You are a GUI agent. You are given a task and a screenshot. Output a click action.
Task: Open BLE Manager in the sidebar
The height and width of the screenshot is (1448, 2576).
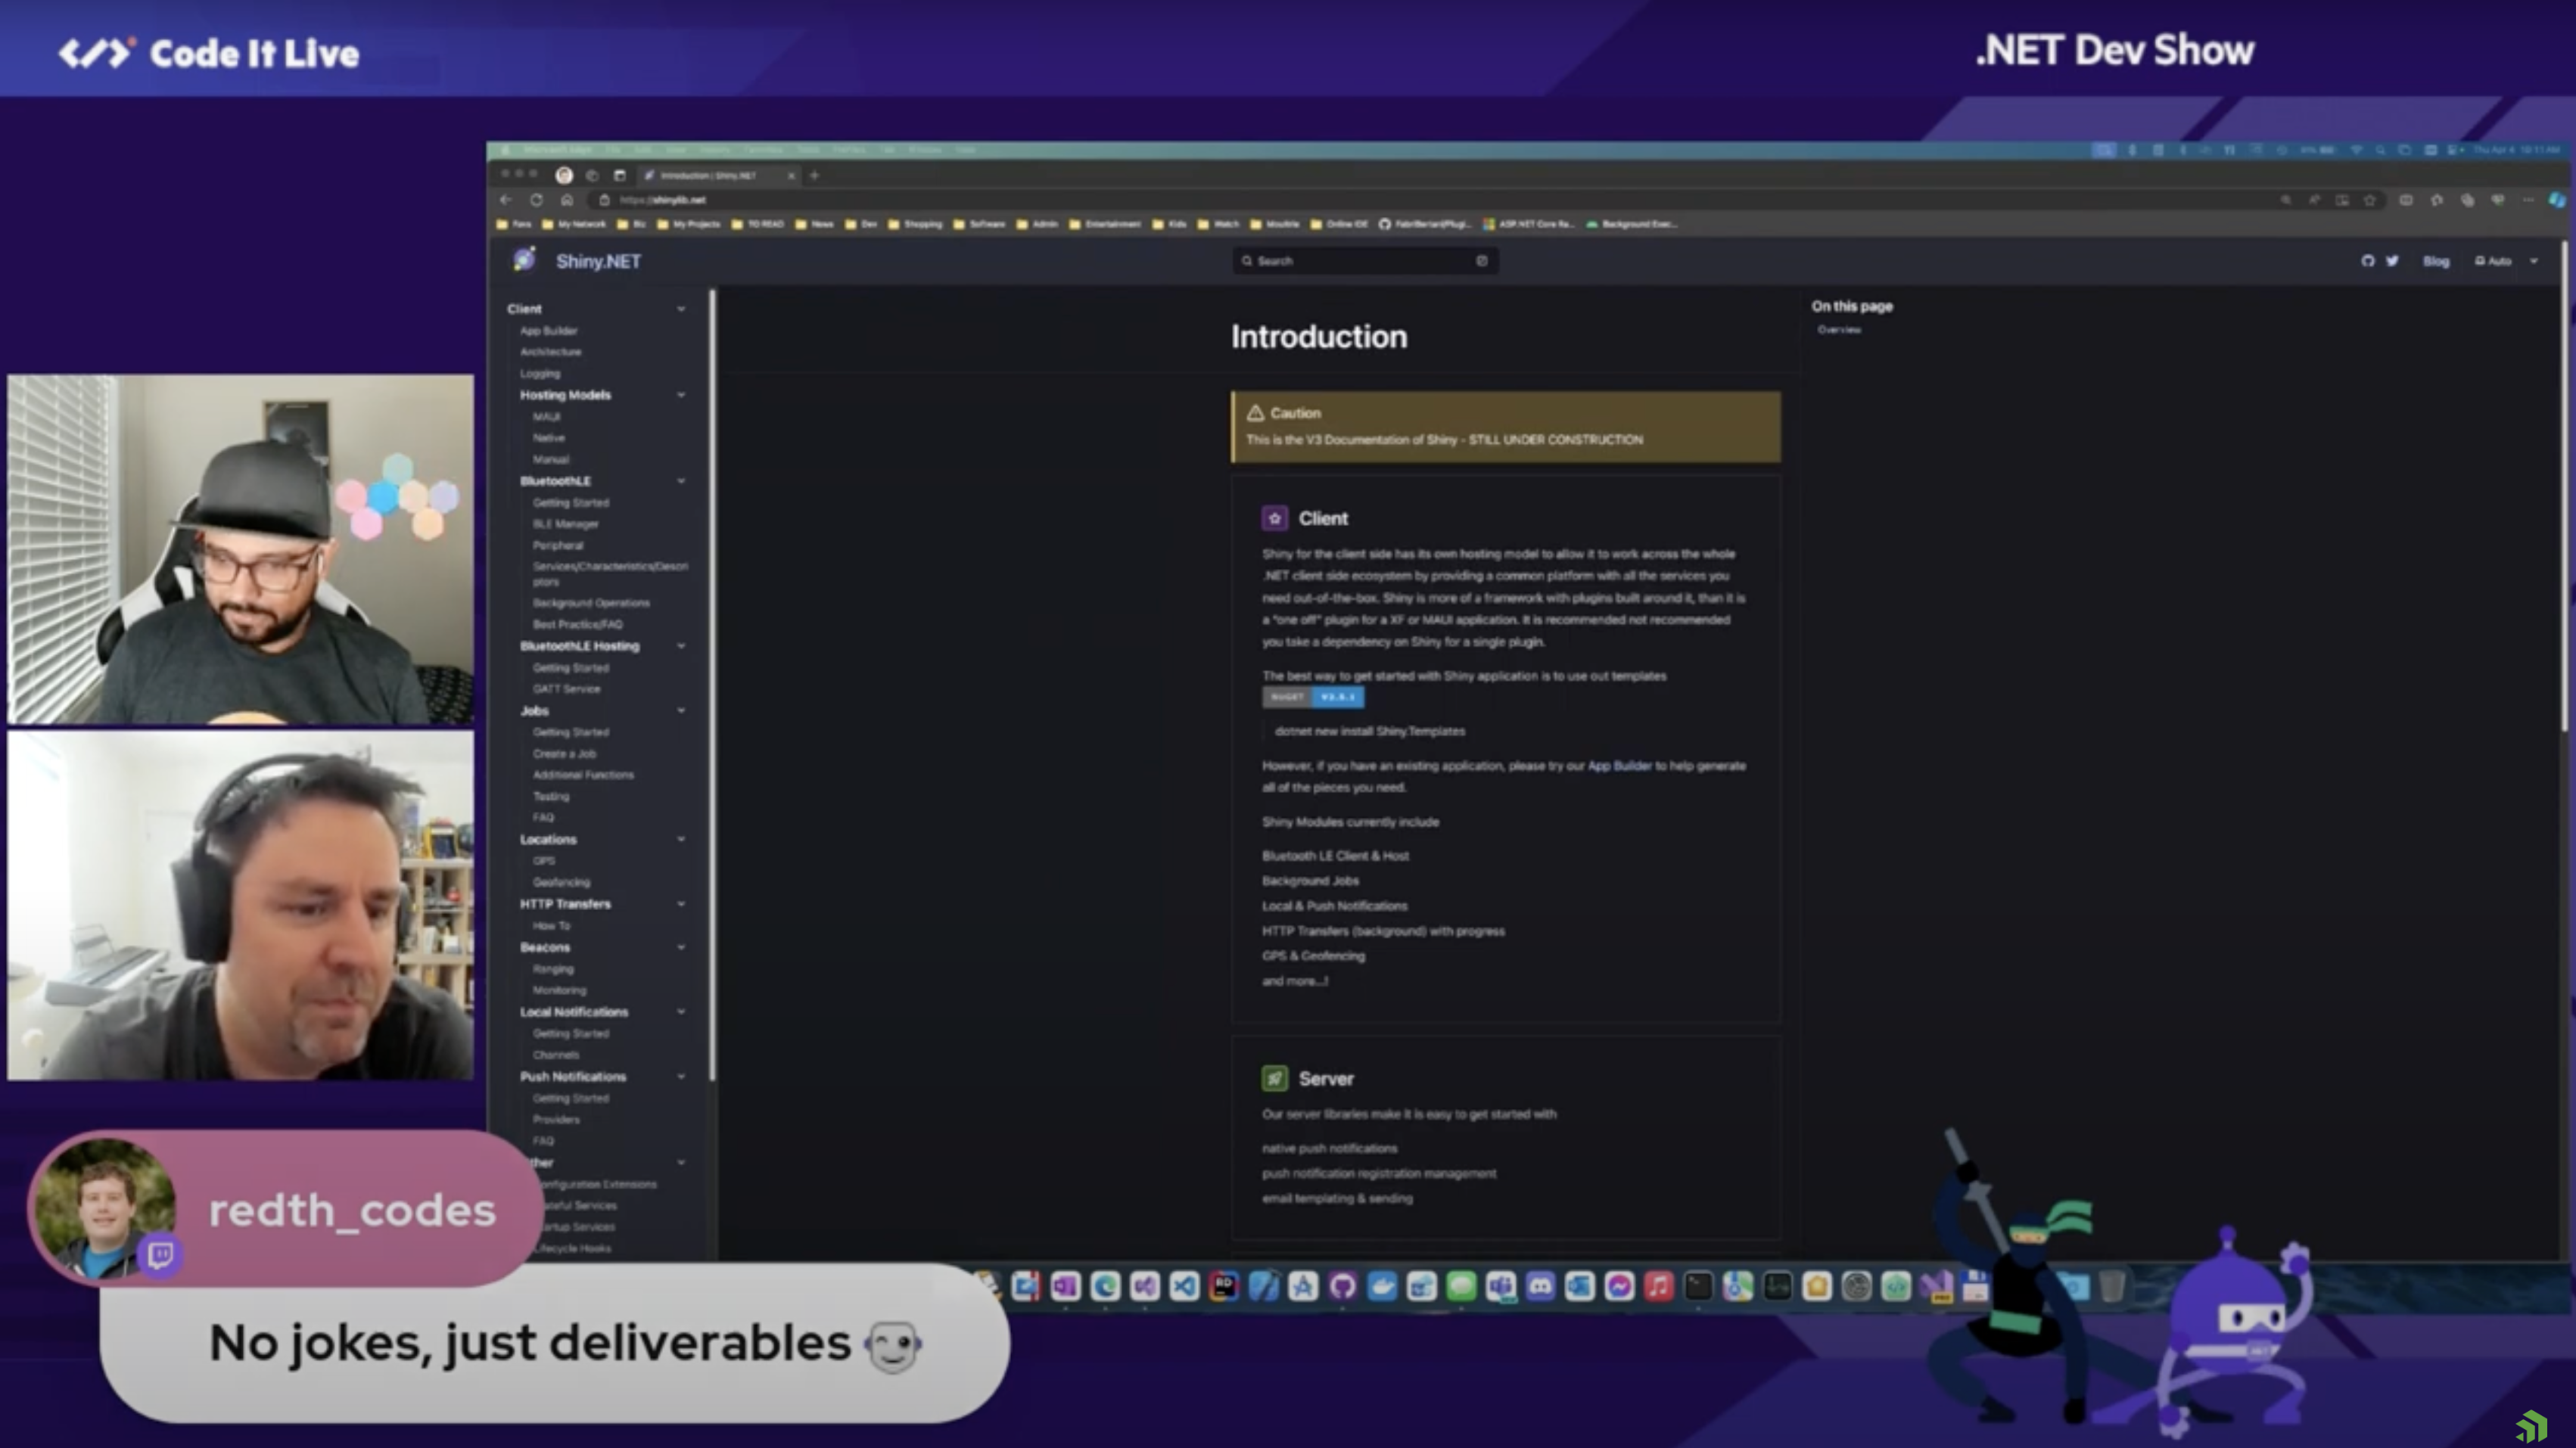[x=565, y=524]
